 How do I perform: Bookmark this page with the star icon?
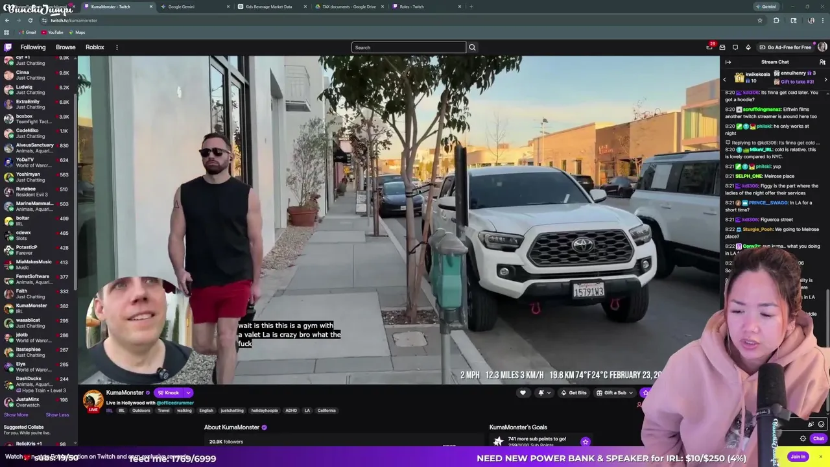pyautogui.click(x=760, y=20)
